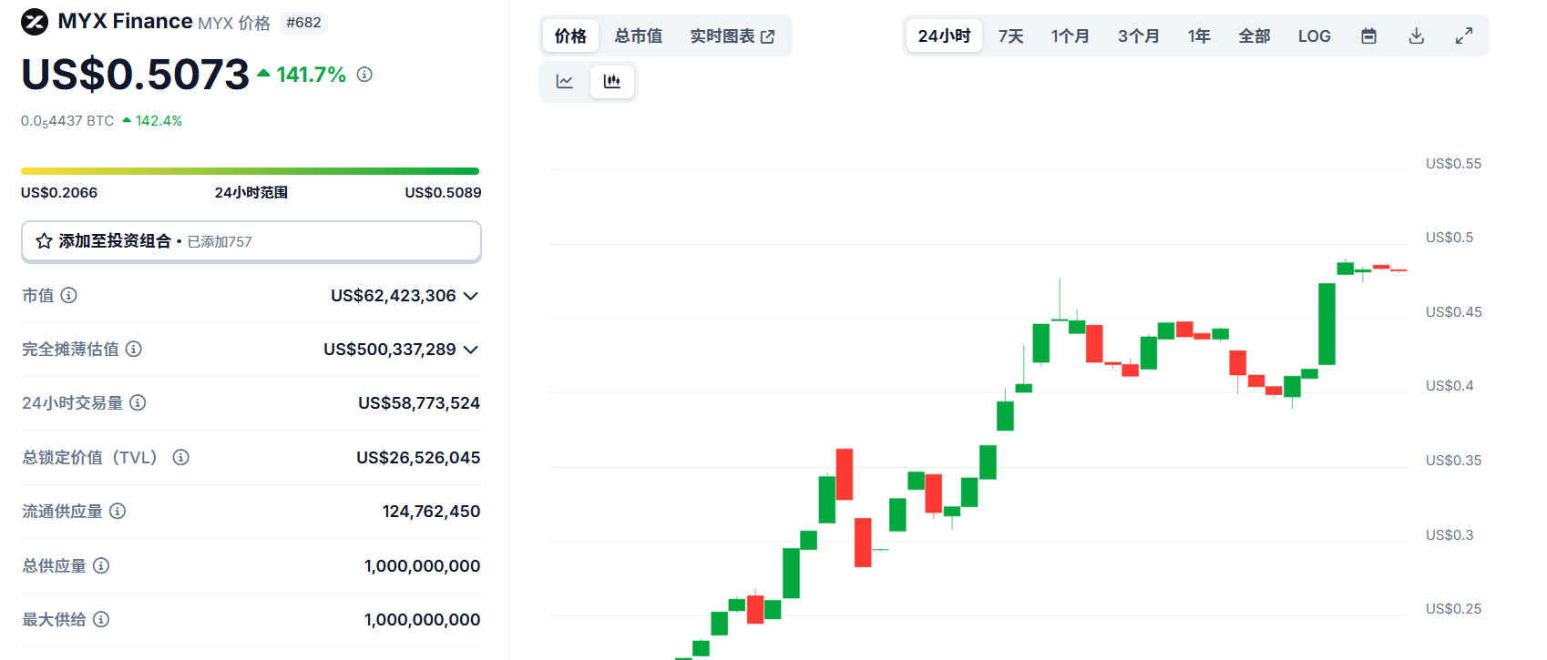The image size is (1547, 660).
Task: Open the info icon next to 最大供给
Action: 101,619
